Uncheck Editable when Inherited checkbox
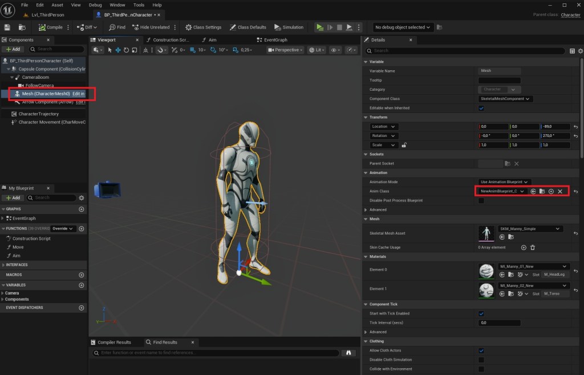 481,108
